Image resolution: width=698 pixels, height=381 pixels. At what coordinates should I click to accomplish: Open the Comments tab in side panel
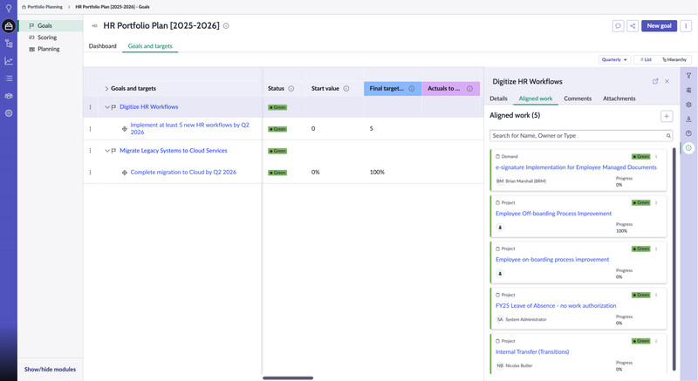point(577,99)
